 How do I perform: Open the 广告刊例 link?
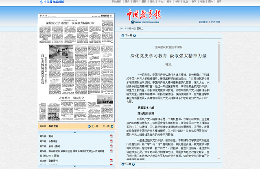pyautogui.click(x=214, y=22)
